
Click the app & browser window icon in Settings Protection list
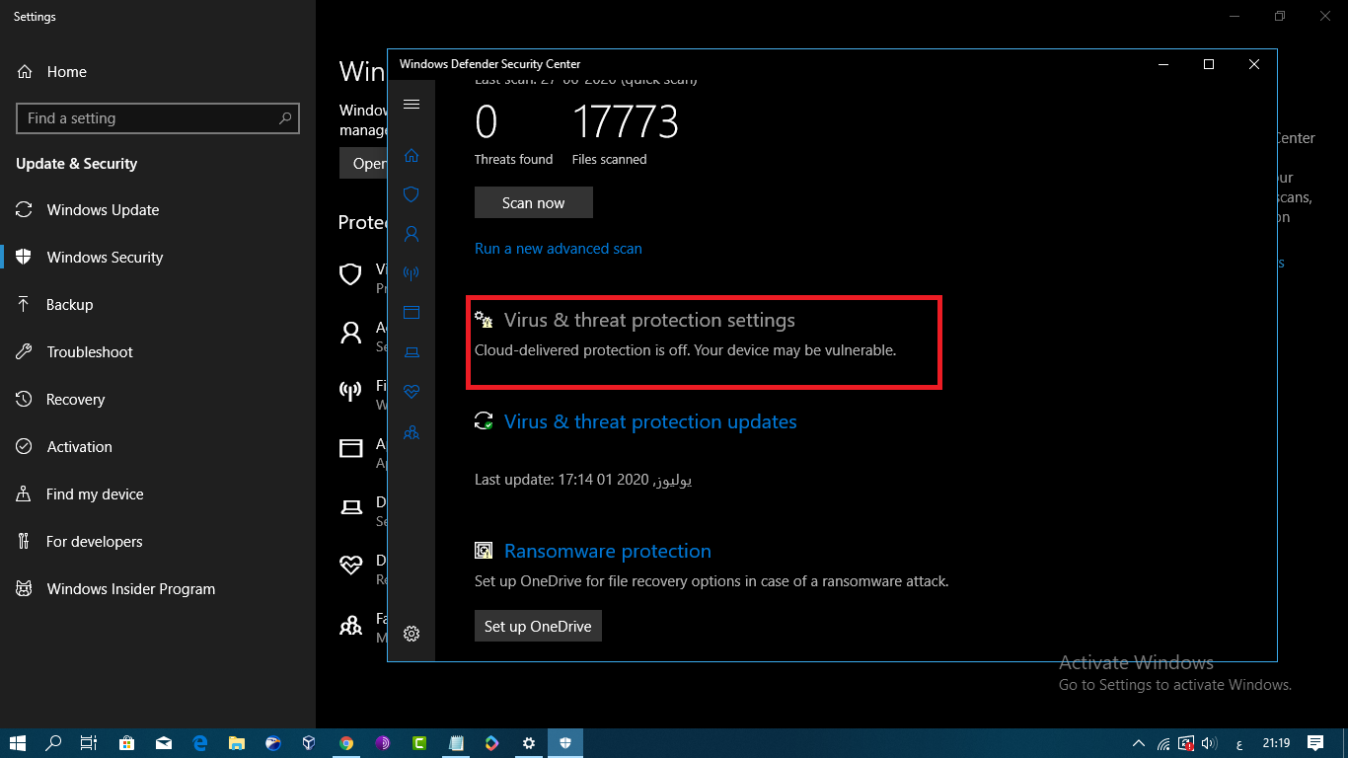coord(350,449)
